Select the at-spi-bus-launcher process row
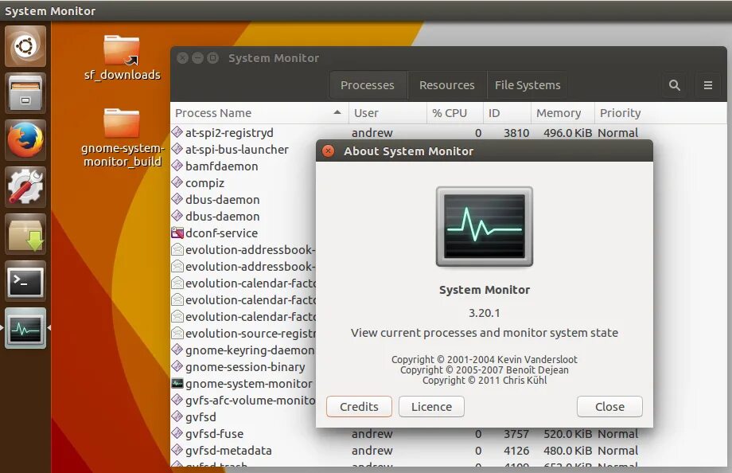 coord(243,150)
